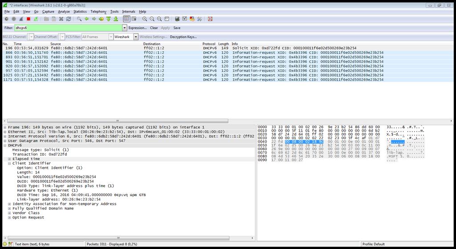The width and height of the screenshot is (456, 249).
Task: Open expert info status bar circle
Action: 4,244
